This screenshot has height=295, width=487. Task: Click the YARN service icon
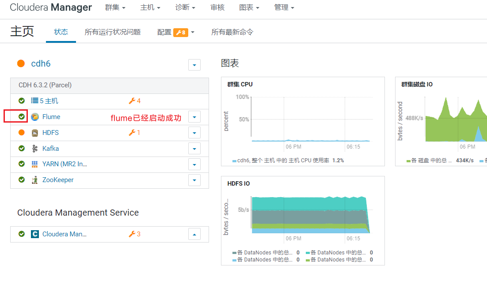click(x=35, y=164)
